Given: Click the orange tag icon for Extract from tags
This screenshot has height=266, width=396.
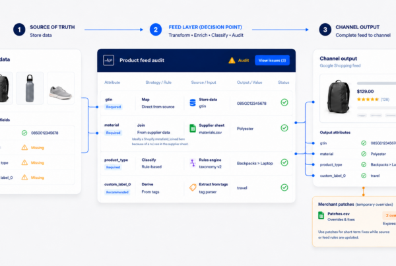Looking at the screenshot, I should (193, 187).
